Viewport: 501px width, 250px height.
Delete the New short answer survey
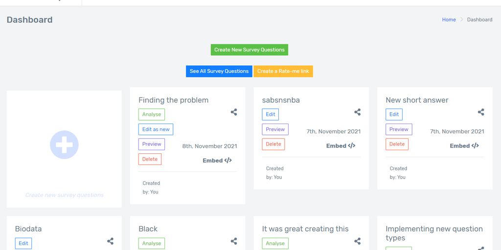397,144
